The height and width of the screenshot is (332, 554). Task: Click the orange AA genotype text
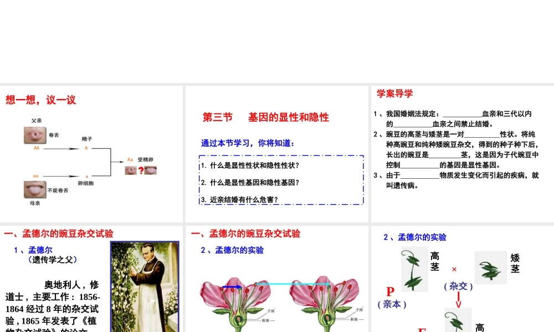click(x=37, y=148)
